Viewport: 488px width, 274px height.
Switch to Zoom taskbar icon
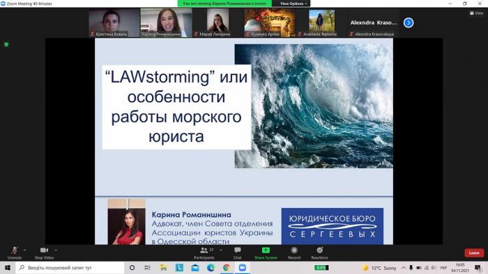(x=243, y=268)
